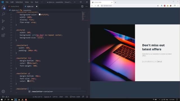
Task: Click the brown cookie extension icon
Action: 171,6
